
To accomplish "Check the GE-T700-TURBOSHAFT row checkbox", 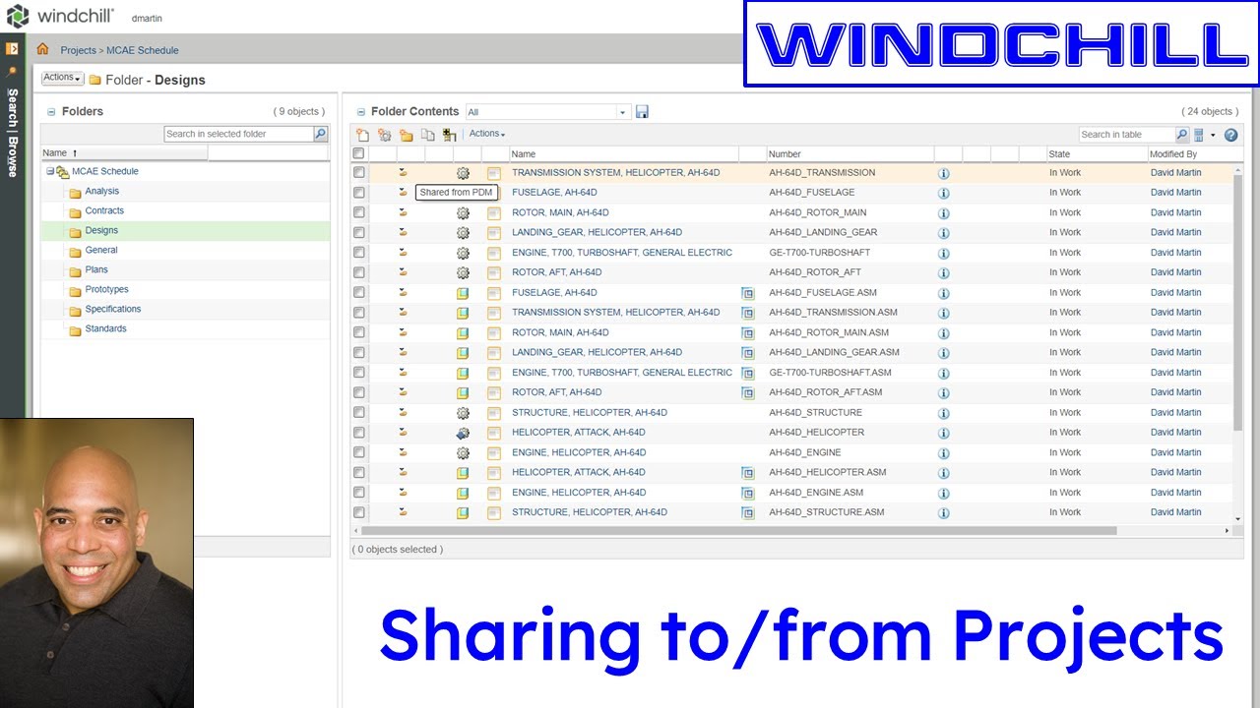I will 359,253.
